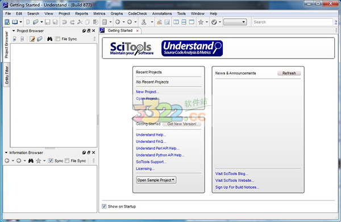Open the Graphs menu
This screenshot has width=341, height=222.
coord(117,14)
